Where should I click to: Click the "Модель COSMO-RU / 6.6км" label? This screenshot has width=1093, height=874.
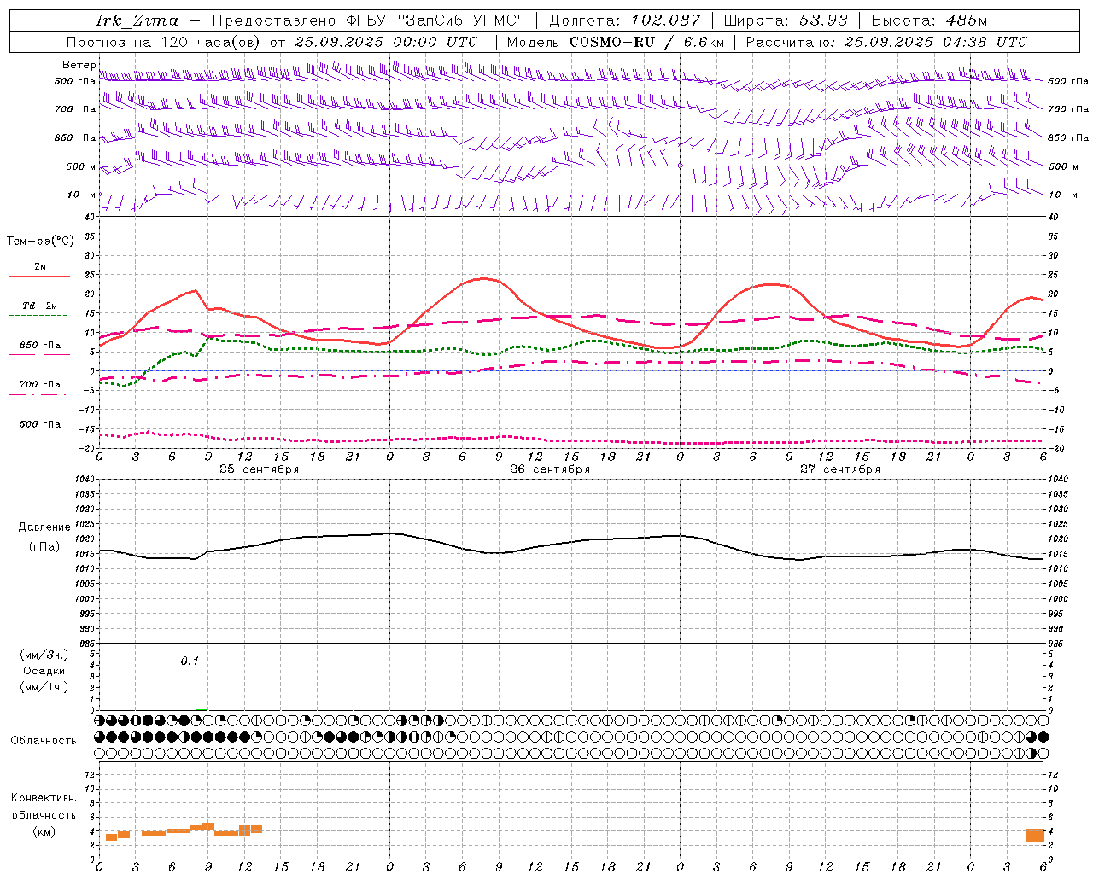point(616,42)
